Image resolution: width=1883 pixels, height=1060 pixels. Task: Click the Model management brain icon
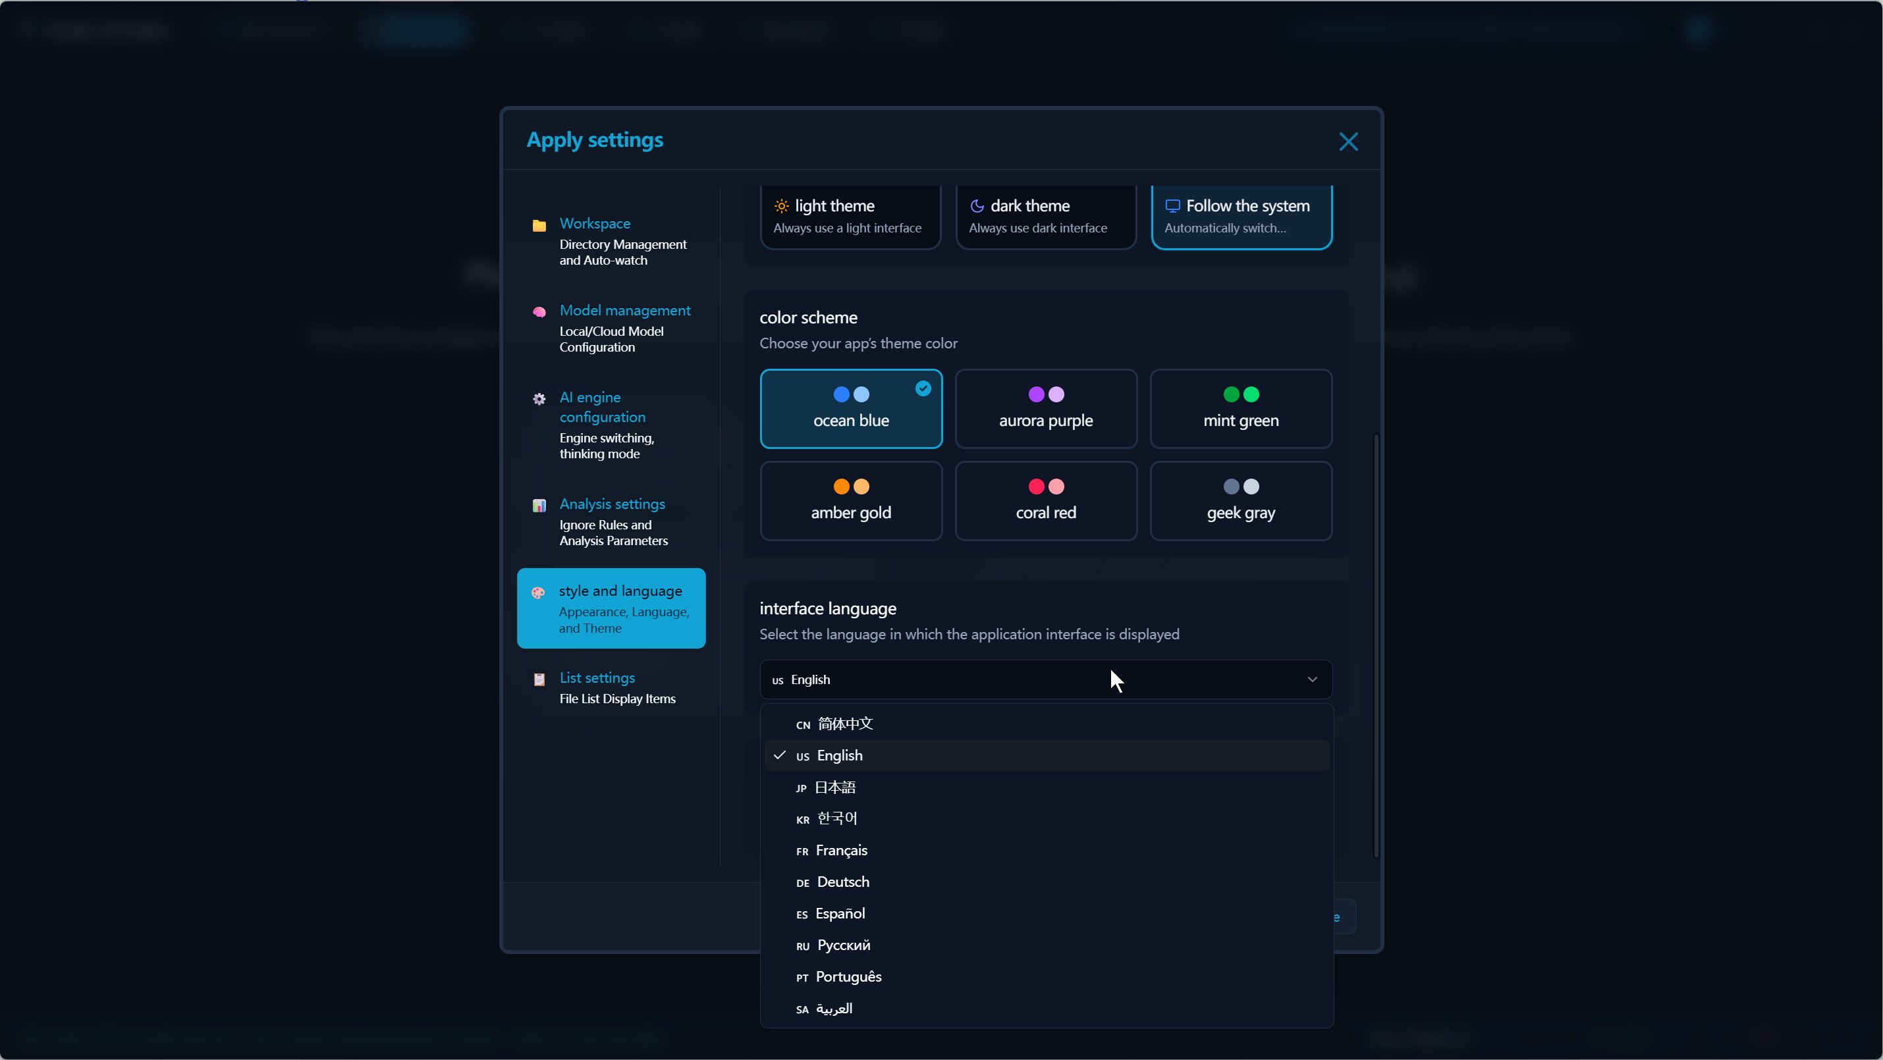pyautogui.click(x=539, y=312)
